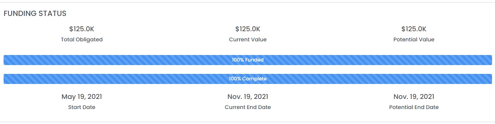This screenshot has width=495, height=124.
Task: Click the "100% Complete" text in bar
Action: [x=248, y=79]
